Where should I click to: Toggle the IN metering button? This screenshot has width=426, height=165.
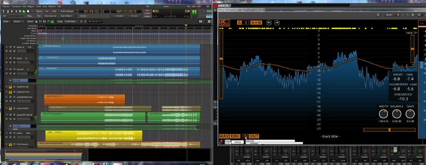(245, 136)
